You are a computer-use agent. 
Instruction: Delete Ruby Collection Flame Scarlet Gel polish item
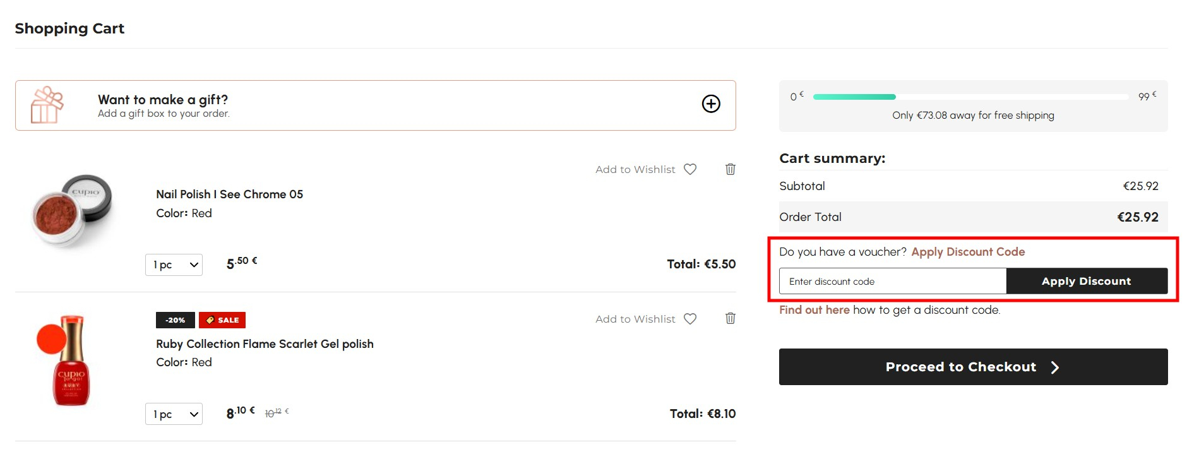[x=731, y=318]
